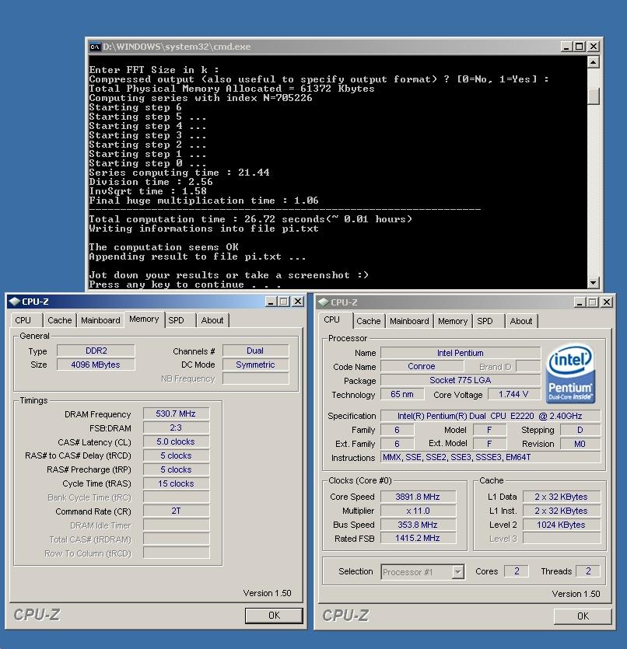Open CPU tab in left CPU-Z window

[23, 320]
